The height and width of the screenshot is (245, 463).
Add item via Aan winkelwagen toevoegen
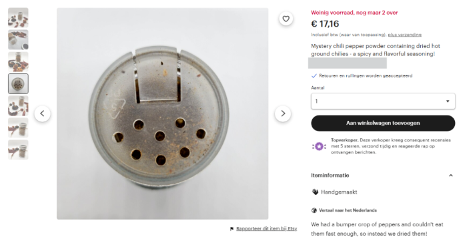pyautogui.click(x=383, y=123)
